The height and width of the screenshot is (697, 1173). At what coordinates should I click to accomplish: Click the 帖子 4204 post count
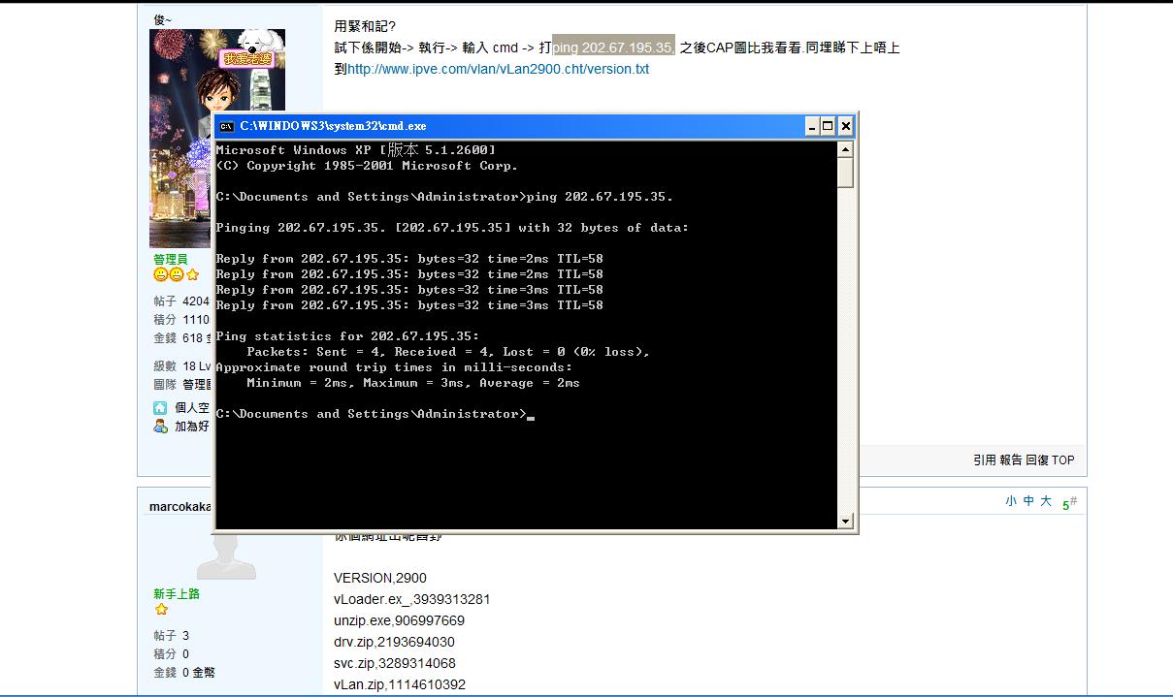pyautogui.click(x=181, y=301)
